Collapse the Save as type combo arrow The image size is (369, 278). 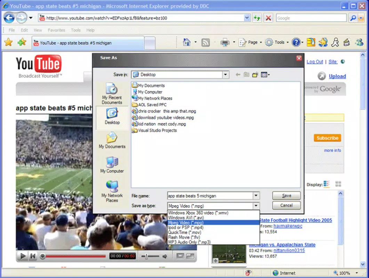[256, 206]
